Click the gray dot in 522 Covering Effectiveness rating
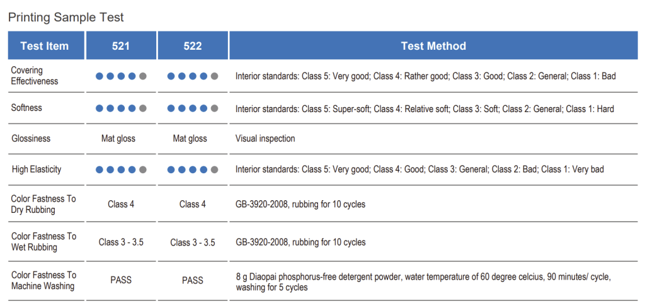 (x=215, y=76)
